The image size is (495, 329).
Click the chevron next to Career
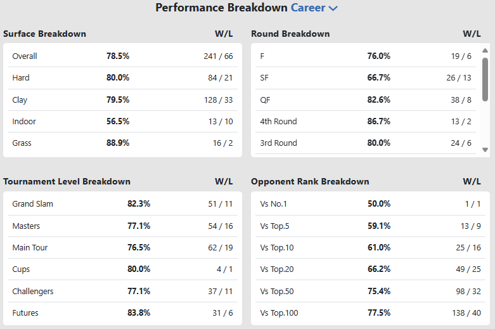333,9
